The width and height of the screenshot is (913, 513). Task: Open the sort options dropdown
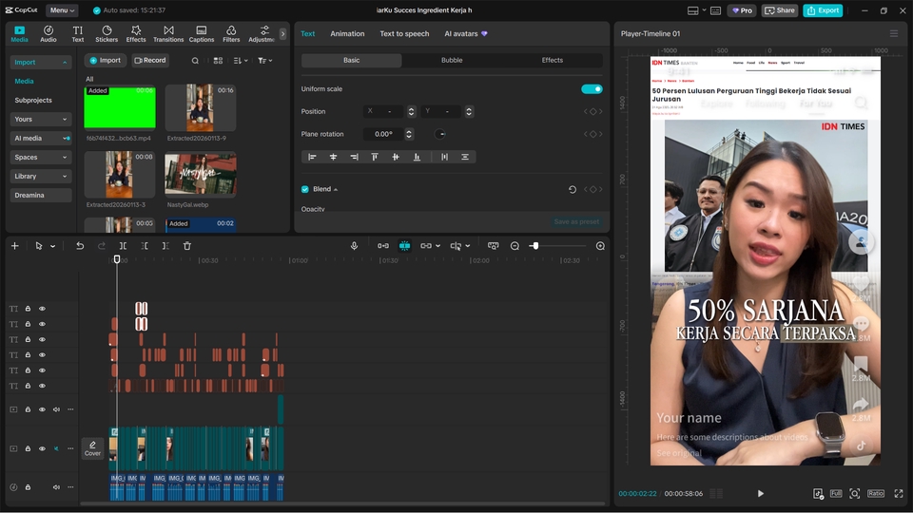click(x=241, y=61)
